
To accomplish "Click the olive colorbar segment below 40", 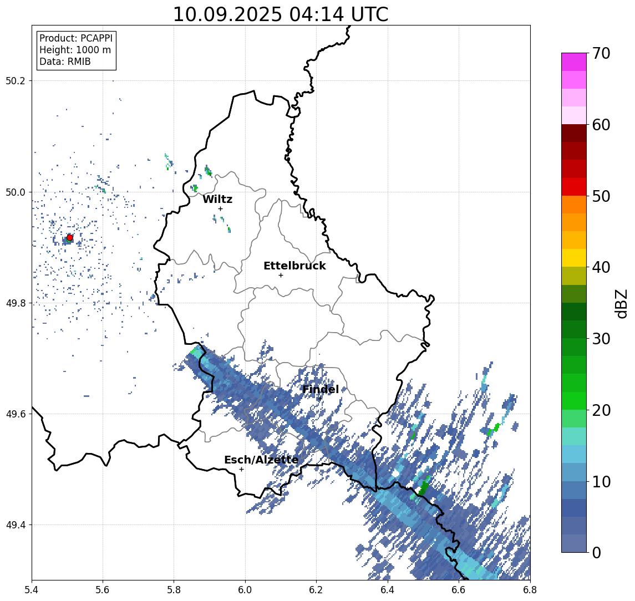I will coord(574,276).
